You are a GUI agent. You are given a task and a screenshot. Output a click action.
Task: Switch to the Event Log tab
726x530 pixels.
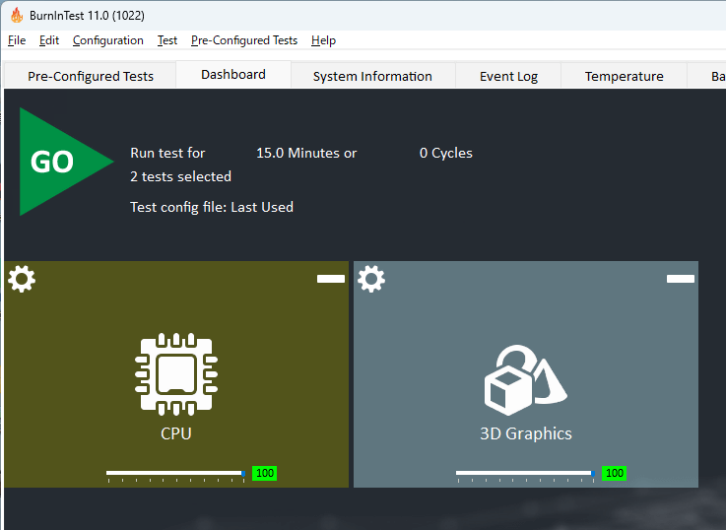click(508, 76)
